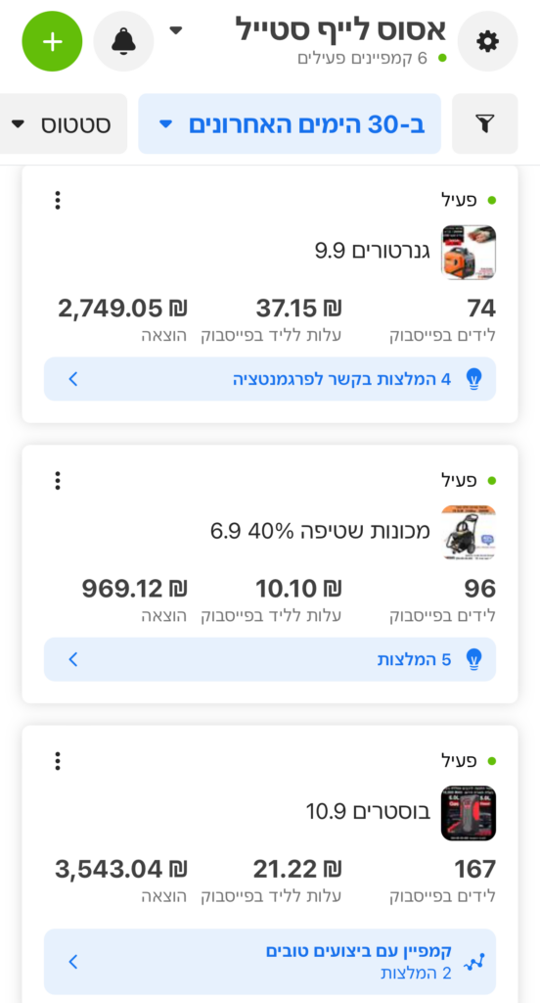The width and height of the screenshot is (540, 1003).
Task: Open the notifications bell
Action: 123,41
